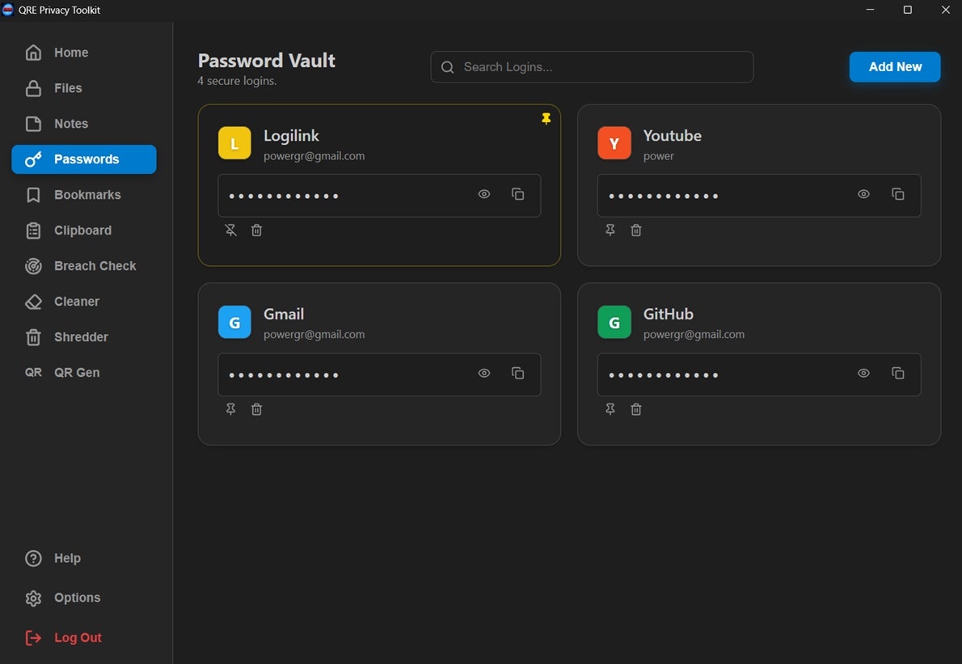Viewport: 962px width, 664px height.
Task: Unpin the Logilink login entry
Action: point(230,230)
